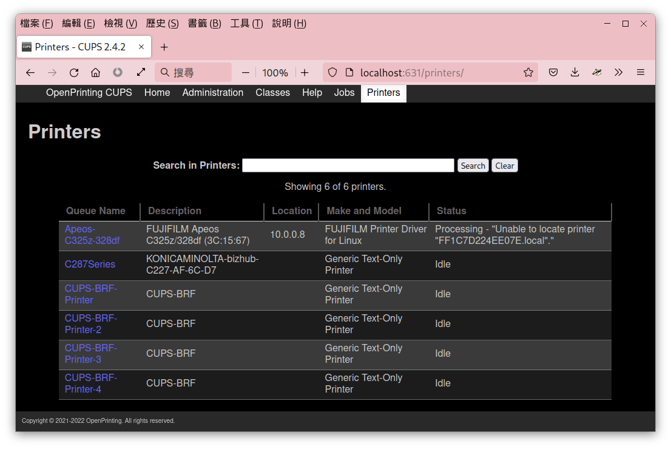This screenshot has width=671, height=449.
Task: Zoom out using the minus icon
Action: (x=246, y=73)
